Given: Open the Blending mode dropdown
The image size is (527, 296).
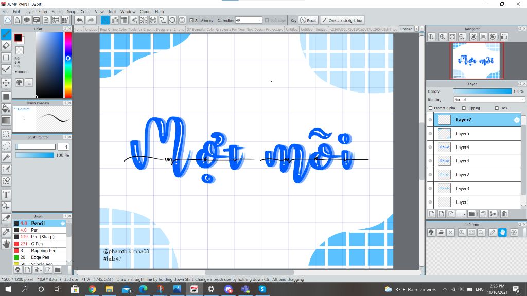Looking at the screenshot, I should 489,100.
